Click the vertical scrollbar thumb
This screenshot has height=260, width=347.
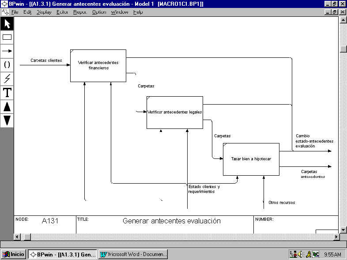coord(343,49)
